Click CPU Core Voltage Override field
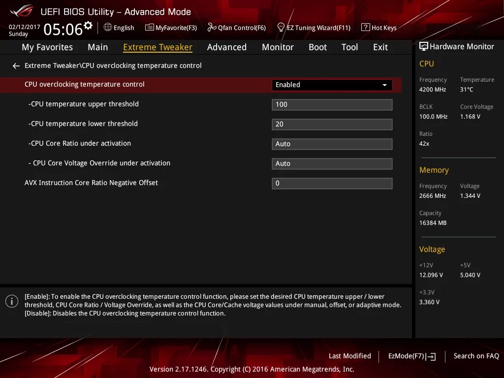 (x=332, y=163)
